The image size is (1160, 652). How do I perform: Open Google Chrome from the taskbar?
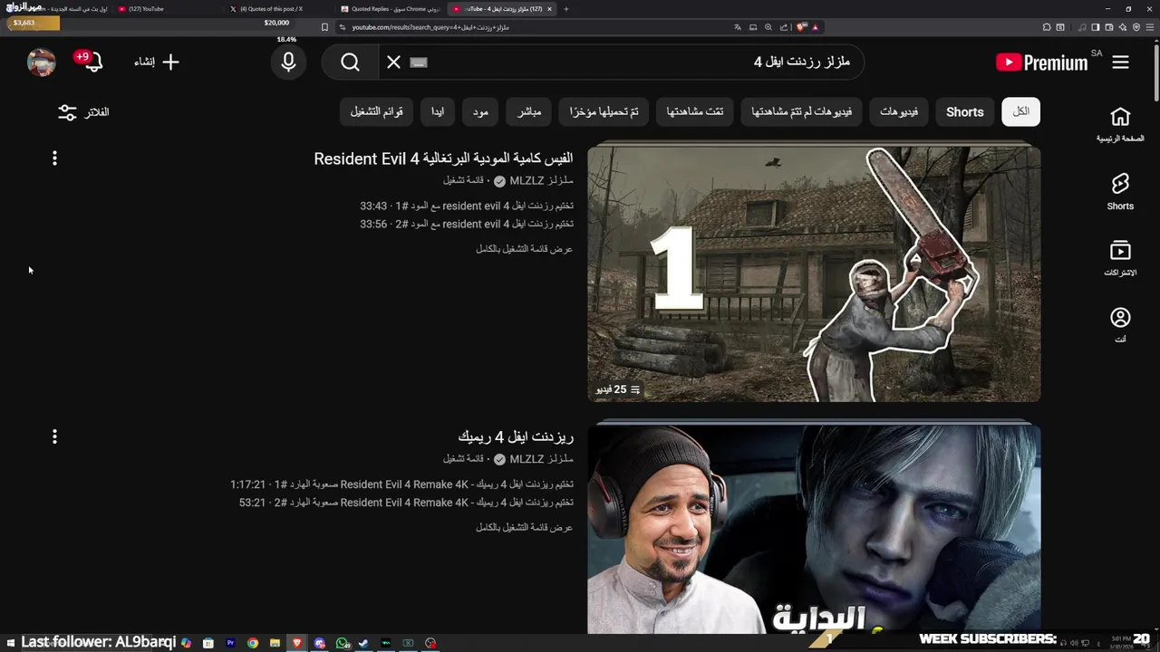click(x=253, y=643)
